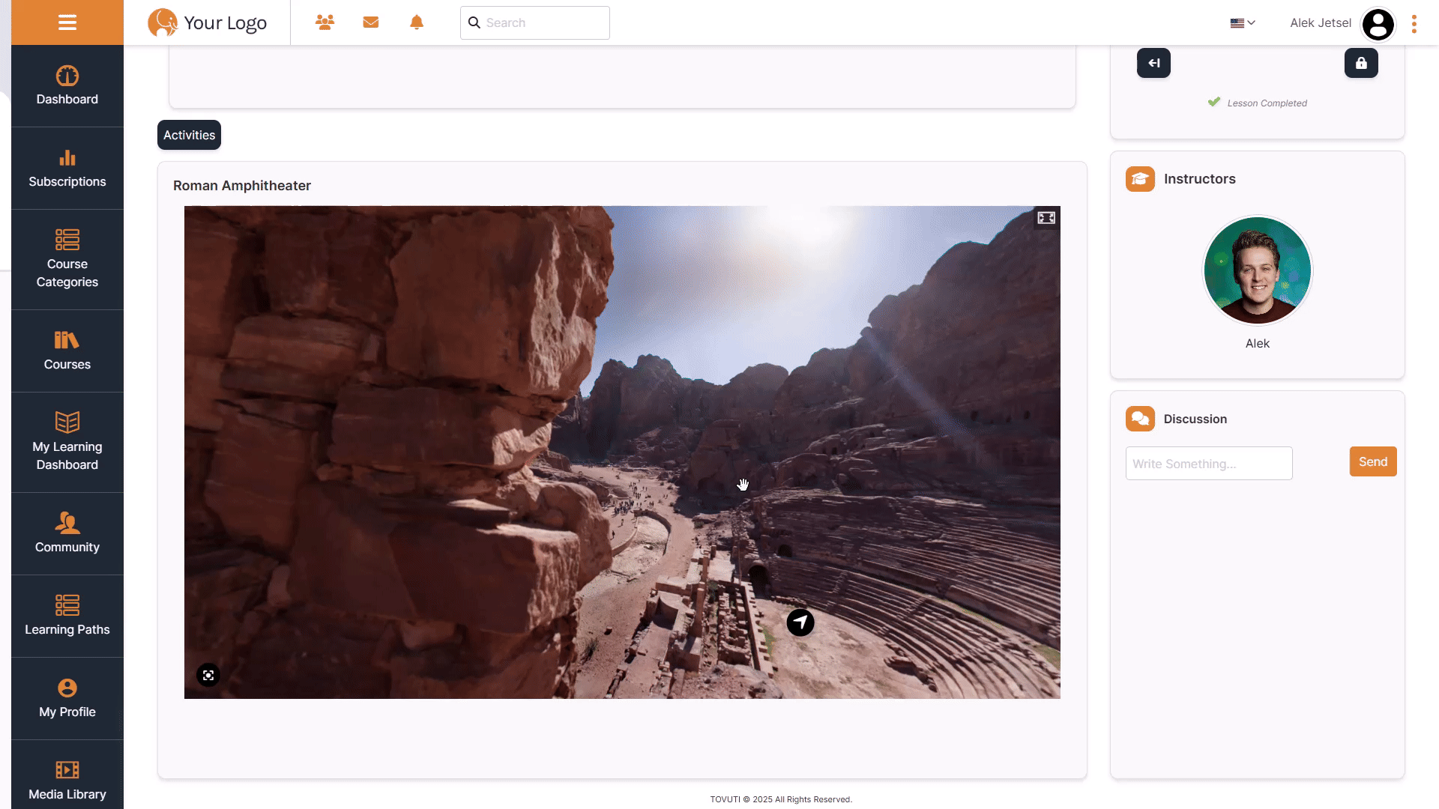The height and width of the screenshot is (809, 1439).
Task: Open My Learning Dashboard
Action: [x=67, y=443]
